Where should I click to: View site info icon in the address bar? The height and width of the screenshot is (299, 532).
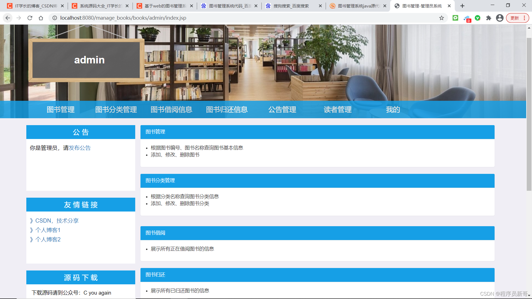[54, 18]
